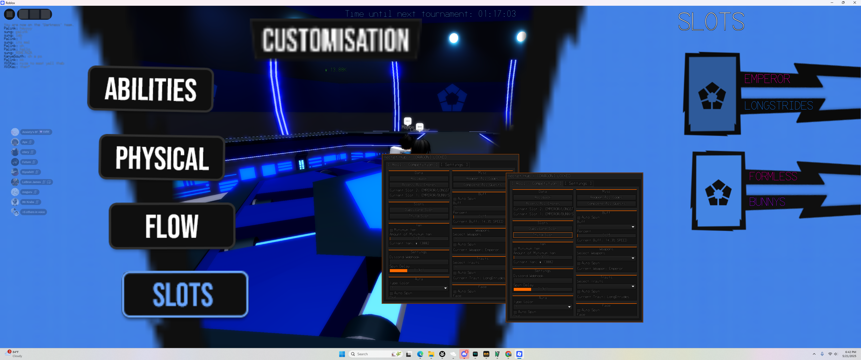
Task: Open Discord from the taskbar
Action: click(464, 354)
